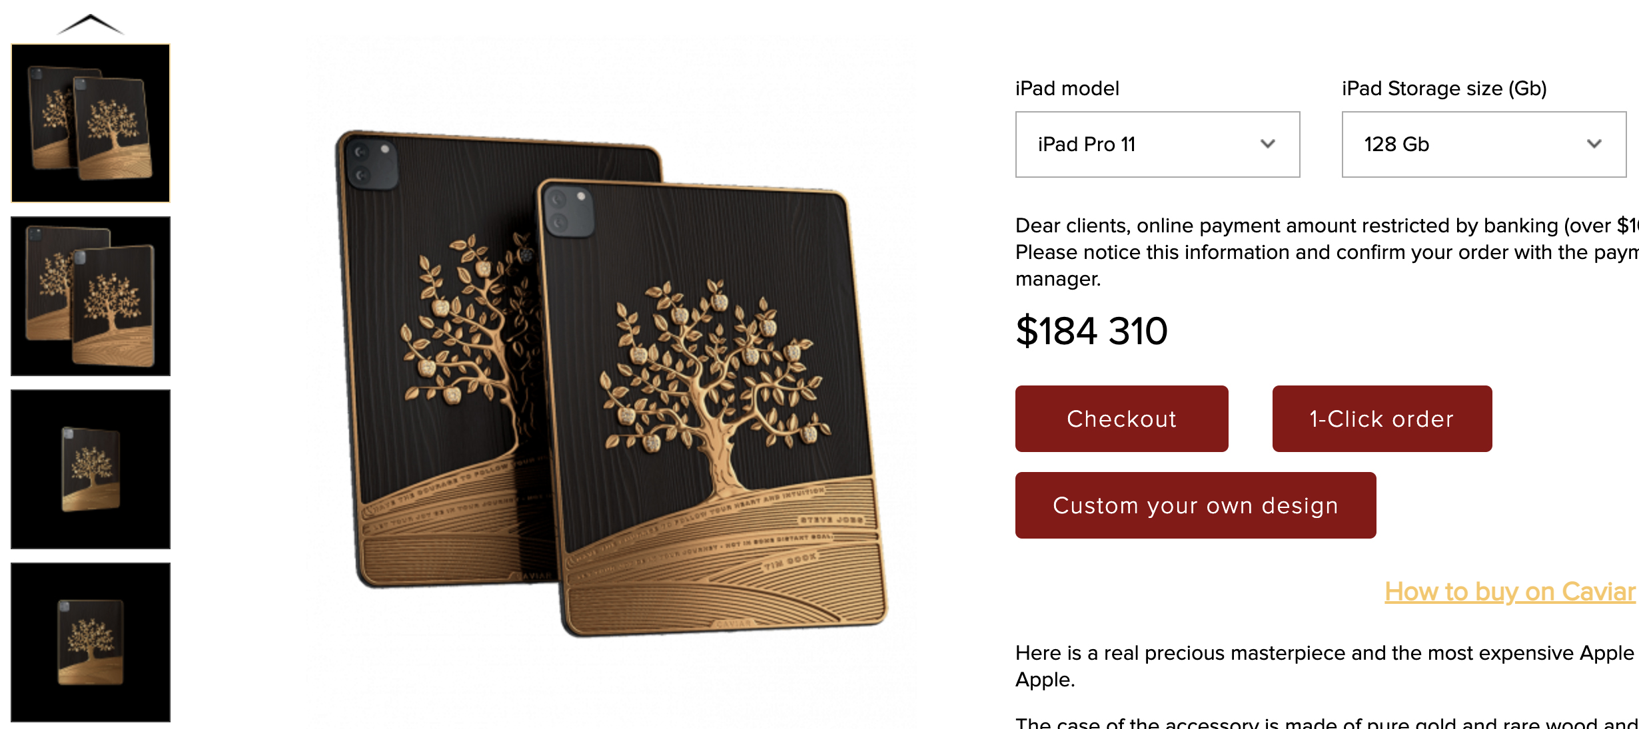Select the third product thumbnail

coord(91,469)
